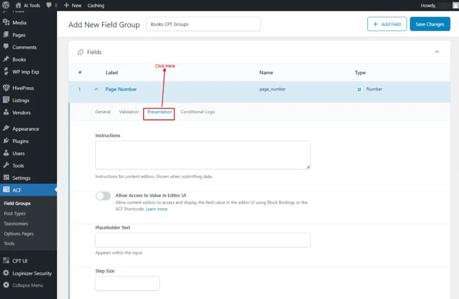This screenshot has height=299, width=459.
Task: Click the Appearance paintbrush icon
Action: point(6,129)
